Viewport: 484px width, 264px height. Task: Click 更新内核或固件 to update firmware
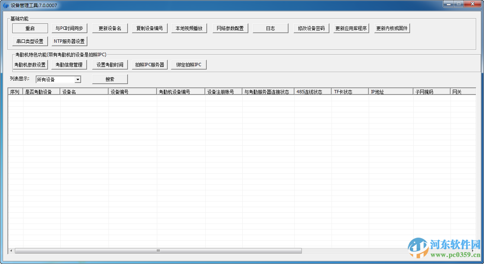[x=391, y=28]
